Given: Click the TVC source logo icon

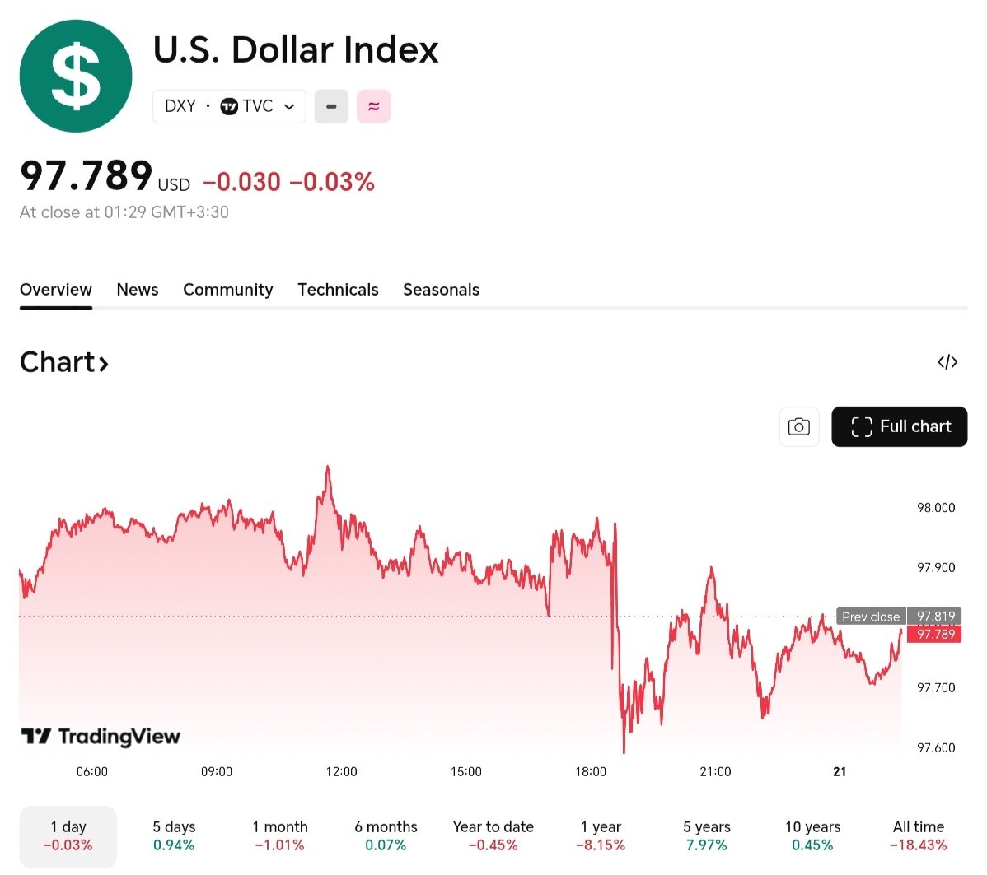Looking at the screenshot, I should 229,106.
